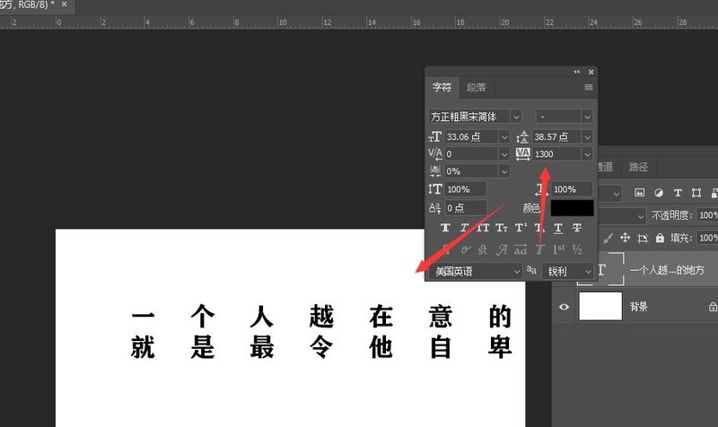The width and height of the screenshot is (718, 427).
Task: Click the black 颜色 text color swatch
Action: [x=572, y=208]
